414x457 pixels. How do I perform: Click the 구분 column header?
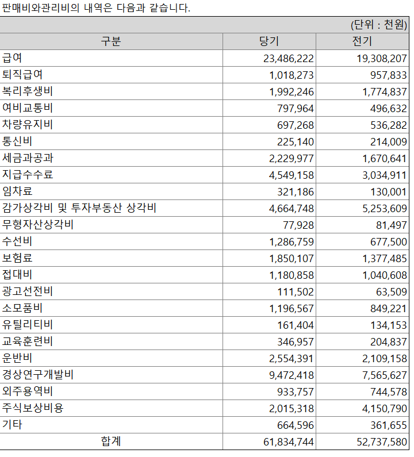111,41
